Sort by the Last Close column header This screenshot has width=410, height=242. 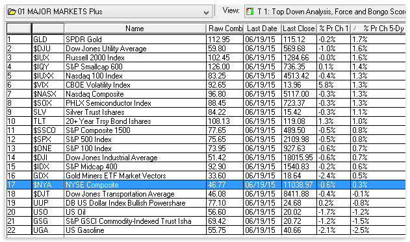tap(299, 29)
